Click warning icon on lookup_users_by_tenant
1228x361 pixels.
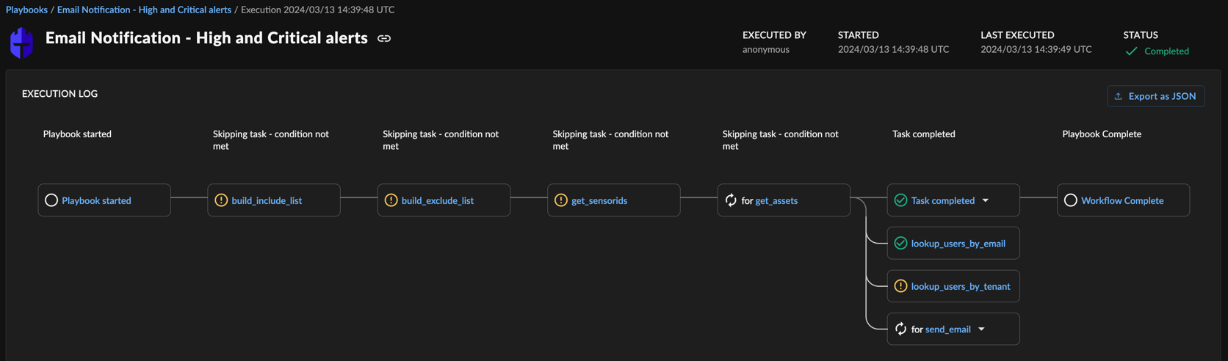pyautogui.click(x=900, y=286)
